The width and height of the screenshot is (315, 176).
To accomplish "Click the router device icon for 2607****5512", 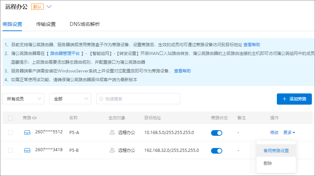I will tap(27, 133).
